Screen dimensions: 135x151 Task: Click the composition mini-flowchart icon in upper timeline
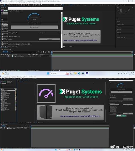[38, 52]
